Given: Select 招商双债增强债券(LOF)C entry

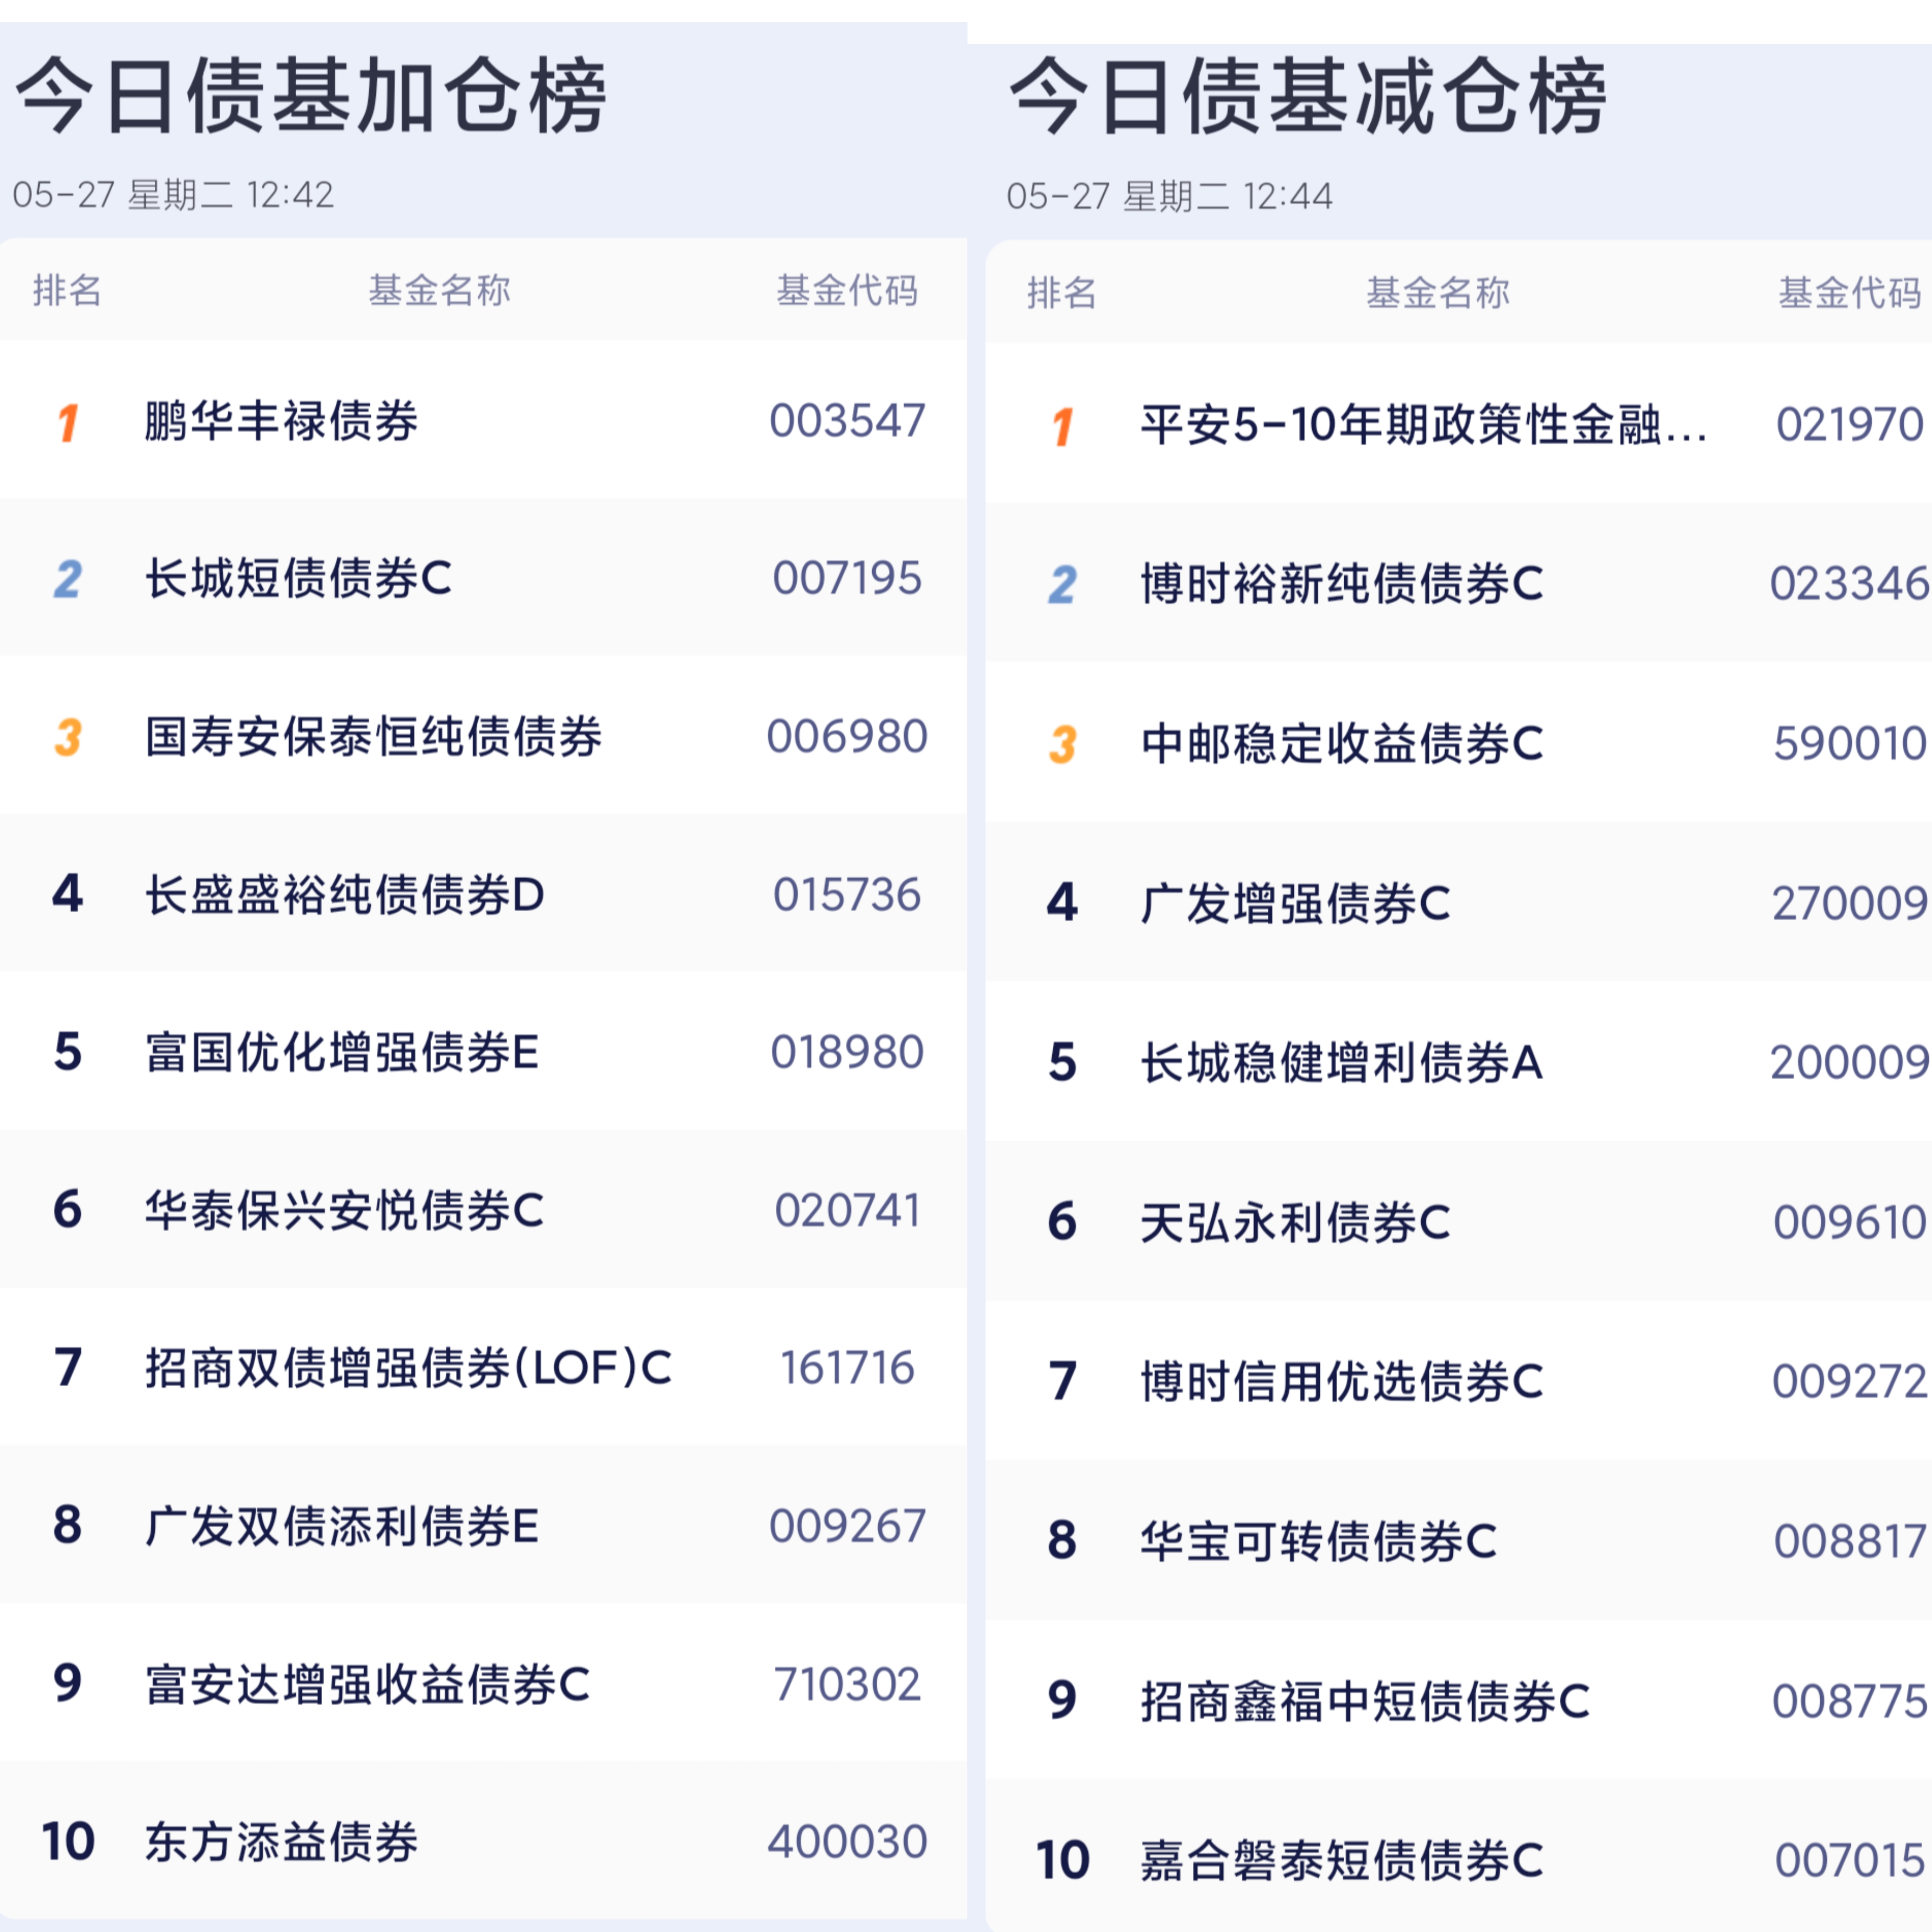Looking at the screenshot, I should pos(409,1368).
